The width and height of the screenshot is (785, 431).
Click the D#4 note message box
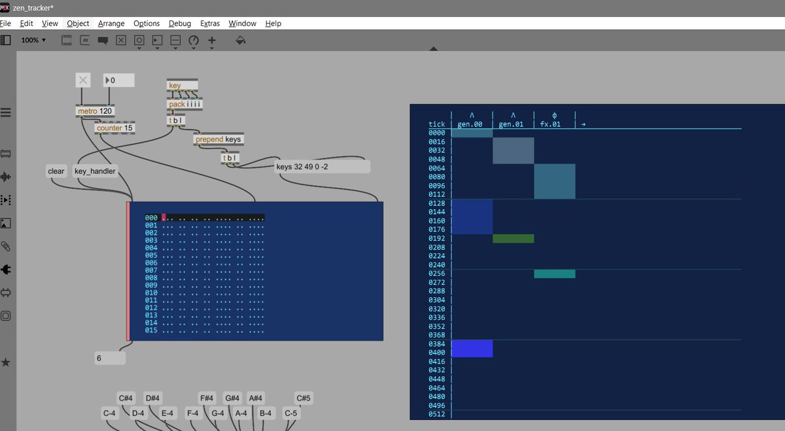pyautogui.click(x=153, y=398)
